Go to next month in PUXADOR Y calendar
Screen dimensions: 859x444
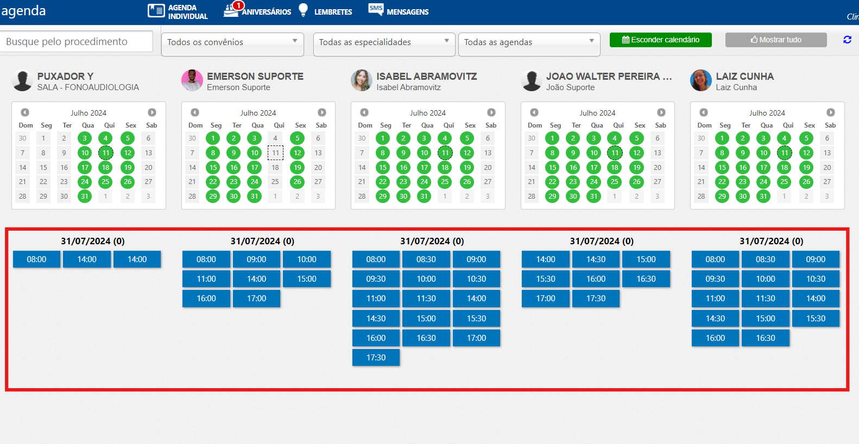[152, 112]
